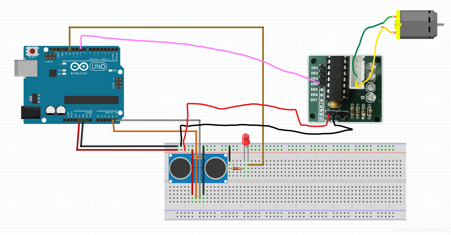The image size is (451, 235).
Task: Click the ON power LED indicator
Action: [x=110, y=70]
